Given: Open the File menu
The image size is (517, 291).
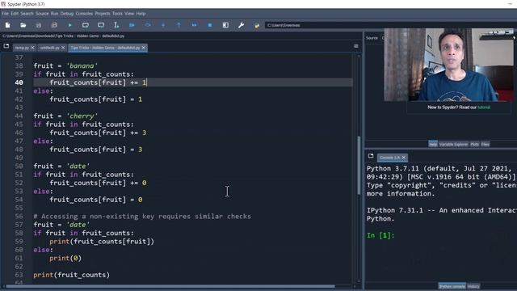Looking at the screenshot, I should [6, 14].
